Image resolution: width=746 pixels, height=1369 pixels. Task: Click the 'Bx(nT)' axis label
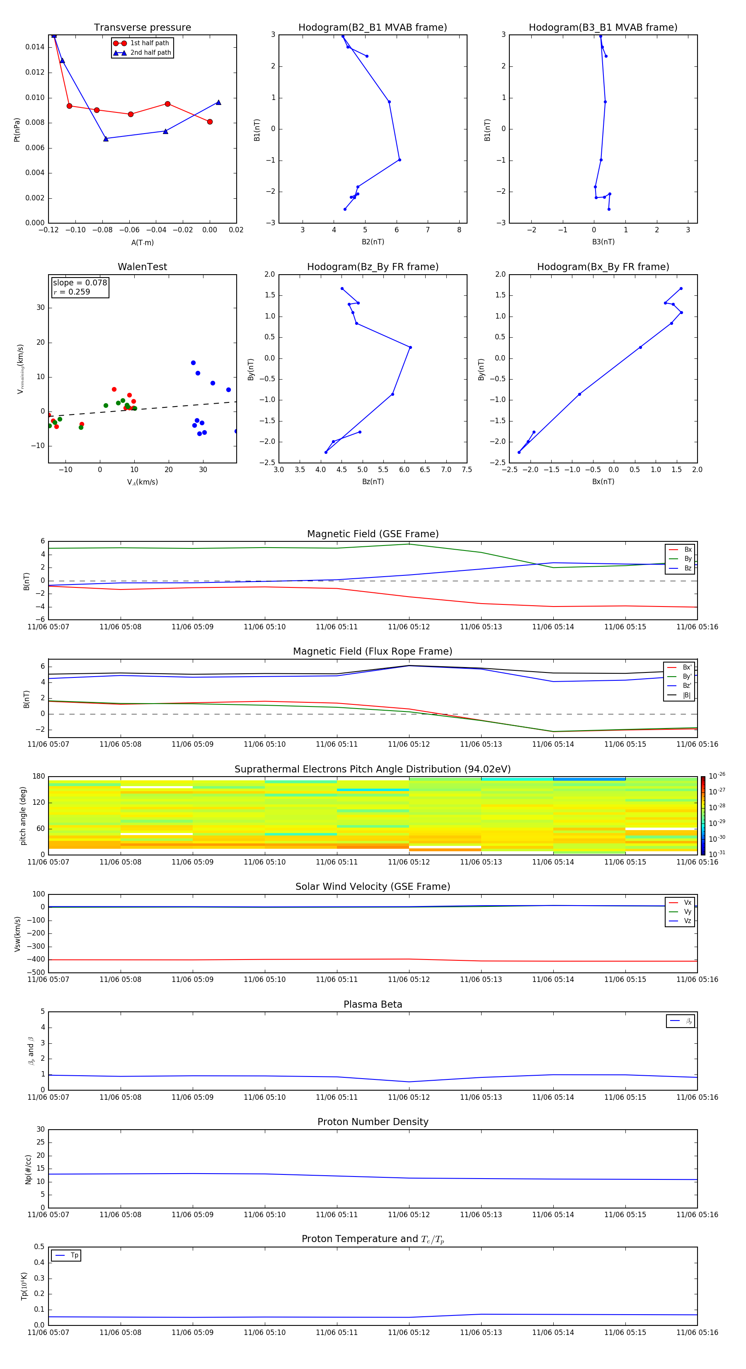click(x=603, y=482)
